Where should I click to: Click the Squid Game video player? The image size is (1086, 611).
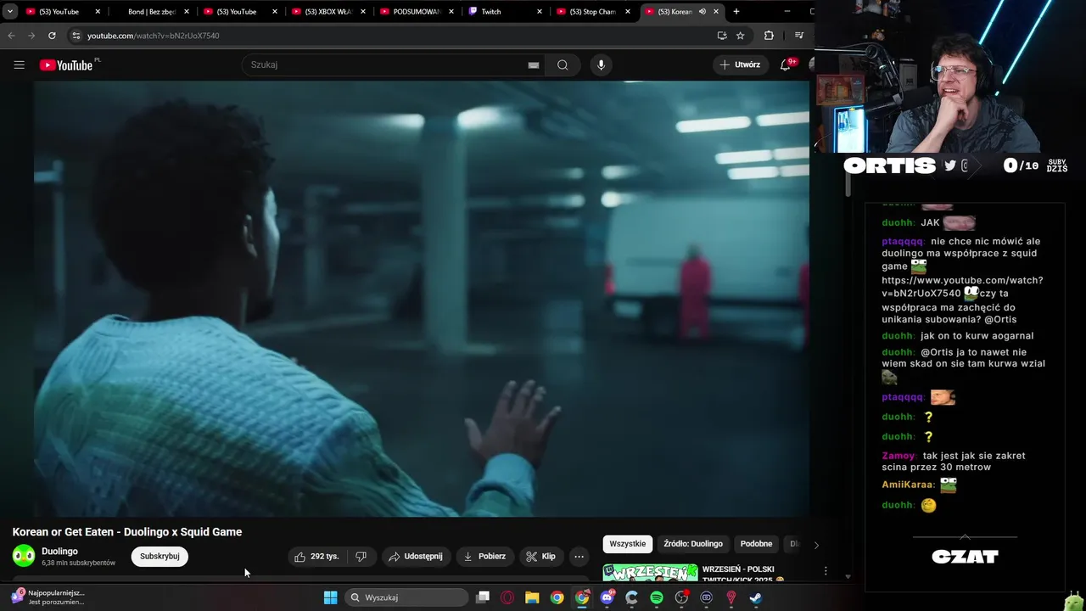tap(422, 299)
